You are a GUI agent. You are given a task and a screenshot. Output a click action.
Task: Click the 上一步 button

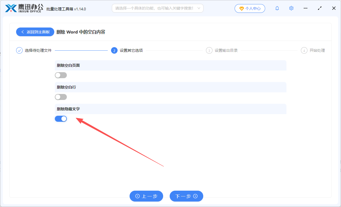(146, 196)
